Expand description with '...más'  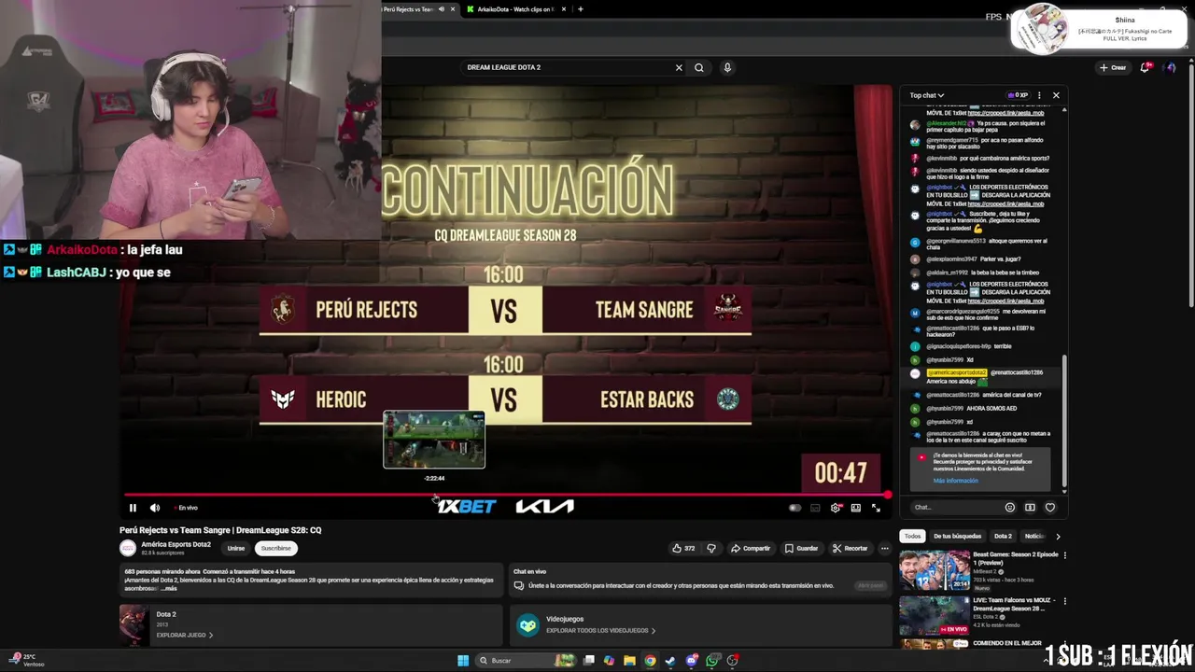tap(169, 589)
